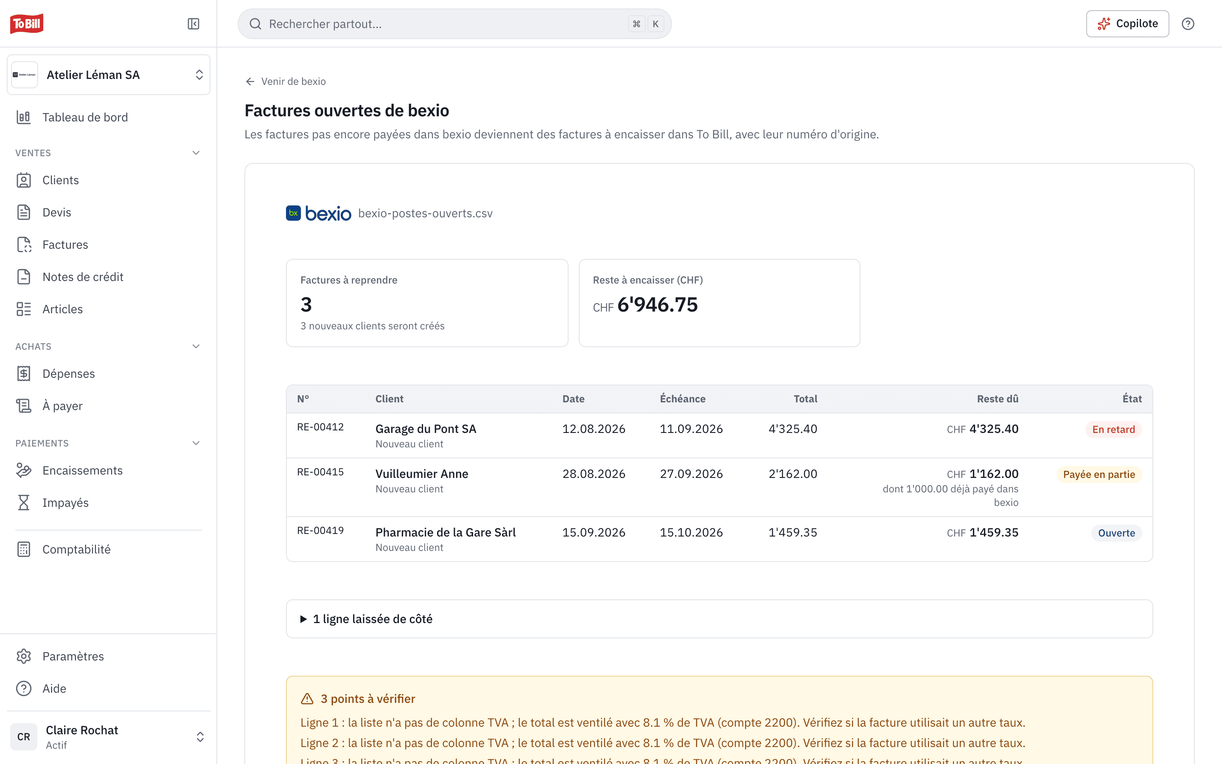Screen dimensions: 1222x764
Task: Click the Tableau de bord chart icon
Action: coord(24,117)
